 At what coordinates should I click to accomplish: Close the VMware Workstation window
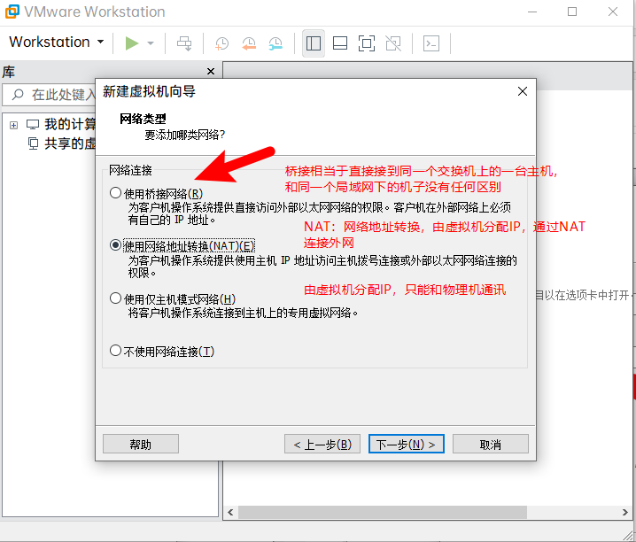pos(612,12)
